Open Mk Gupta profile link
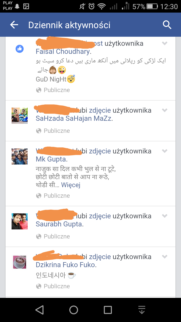The width and height of the screenshot is (181, 322). click(x=51, y=159)
